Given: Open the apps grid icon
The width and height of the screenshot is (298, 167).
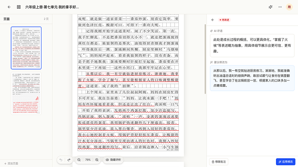Looking at the screenshot, I should [19, 7].
